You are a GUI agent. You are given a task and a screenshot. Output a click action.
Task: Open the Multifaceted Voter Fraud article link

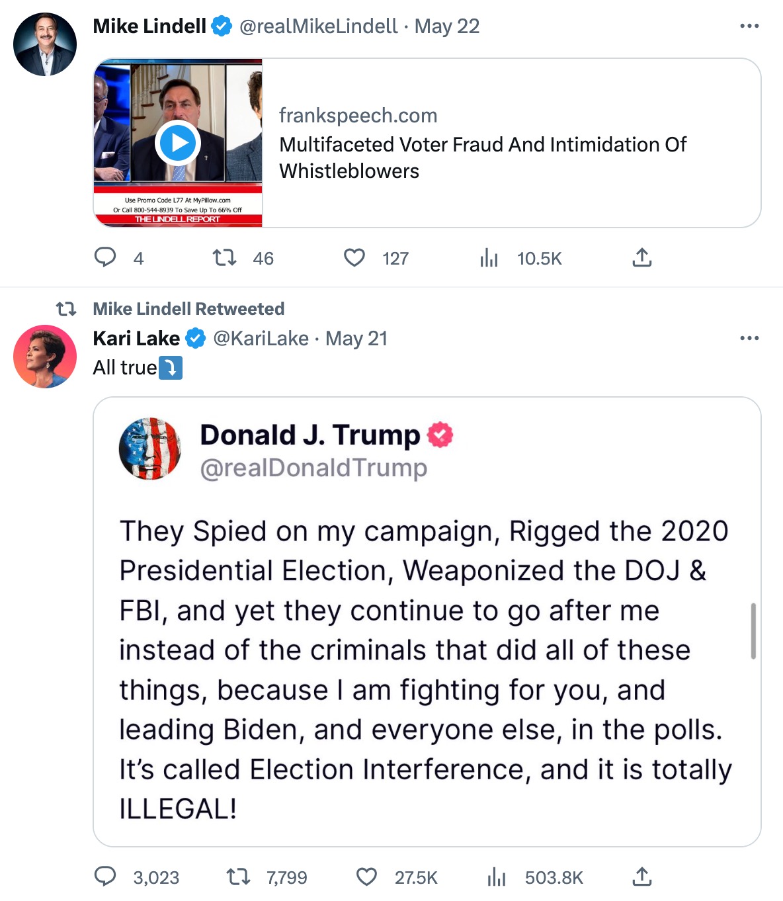tap(483, 157)
